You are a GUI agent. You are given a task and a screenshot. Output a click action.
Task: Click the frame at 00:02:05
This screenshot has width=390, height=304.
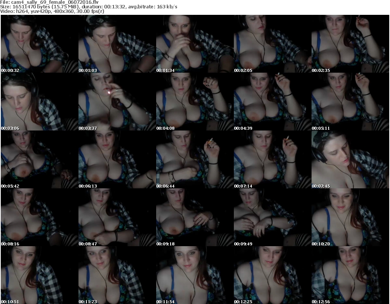[272, 44]
